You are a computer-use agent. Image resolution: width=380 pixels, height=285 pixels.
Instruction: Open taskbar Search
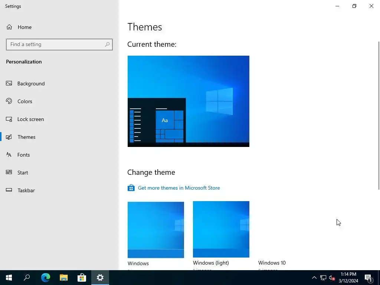pyautogui.click(x=27, y=278)
